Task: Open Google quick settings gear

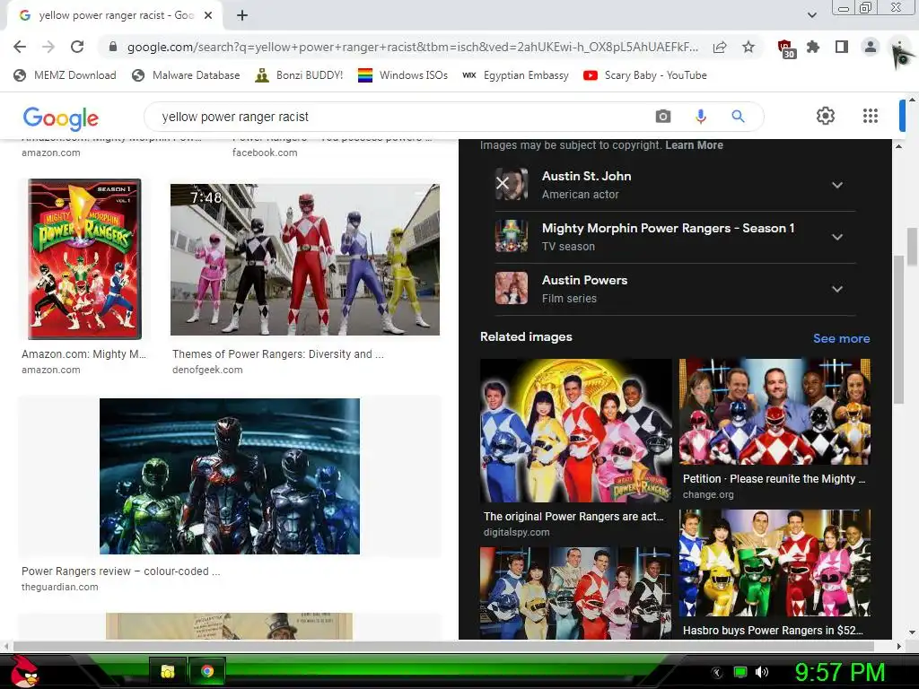Action: click(826, 116)
